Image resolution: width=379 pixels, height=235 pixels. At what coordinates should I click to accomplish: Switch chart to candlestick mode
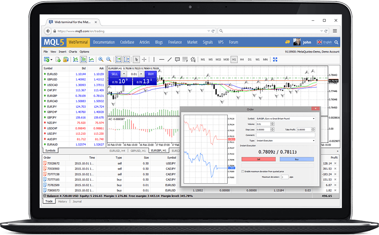pyautogui.click(x=83, y=59)
